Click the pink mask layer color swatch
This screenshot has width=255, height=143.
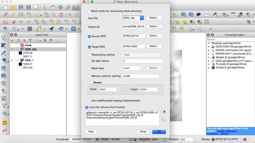(x=22, y=45)
